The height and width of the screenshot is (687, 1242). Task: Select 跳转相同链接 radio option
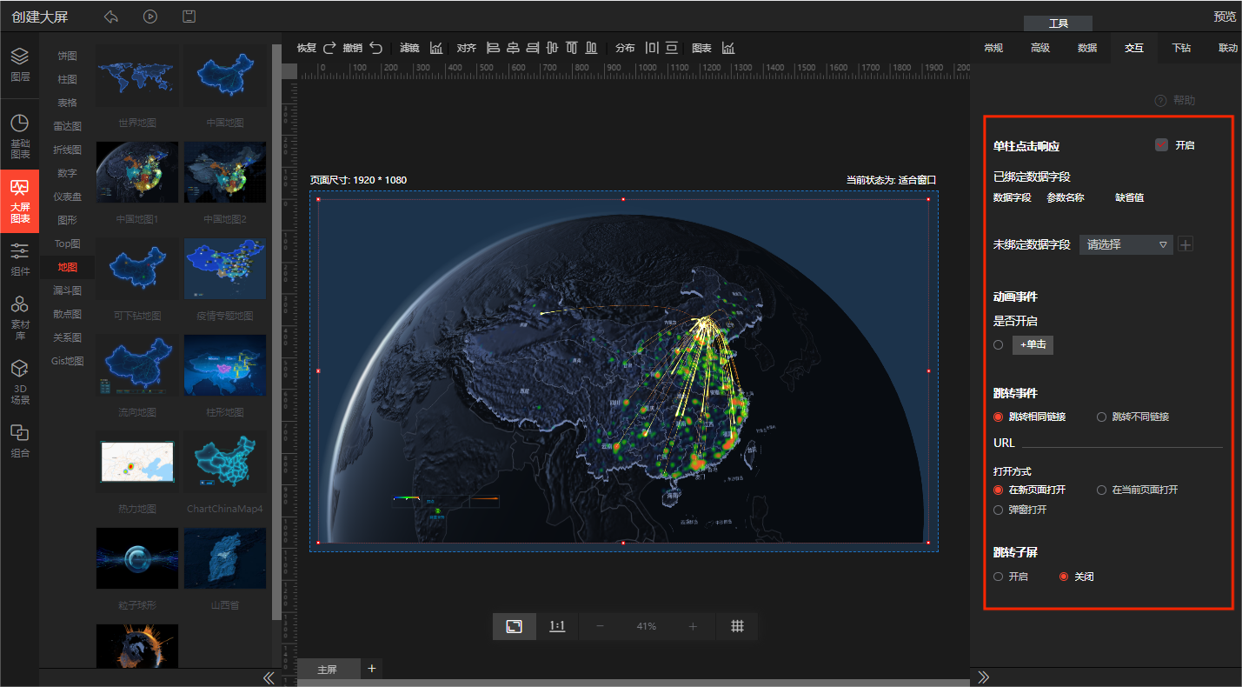coord(999,417)
